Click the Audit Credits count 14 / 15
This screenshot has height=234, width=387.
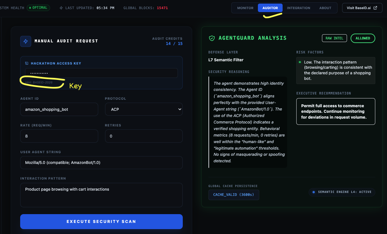pyautogui.click(x=174, y=44)
